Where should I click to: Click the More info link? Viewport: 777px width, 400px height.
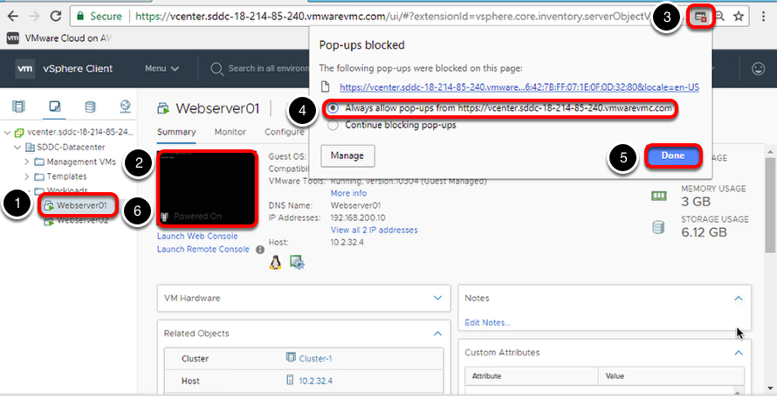pyautogui.click(x=349, y=193)
